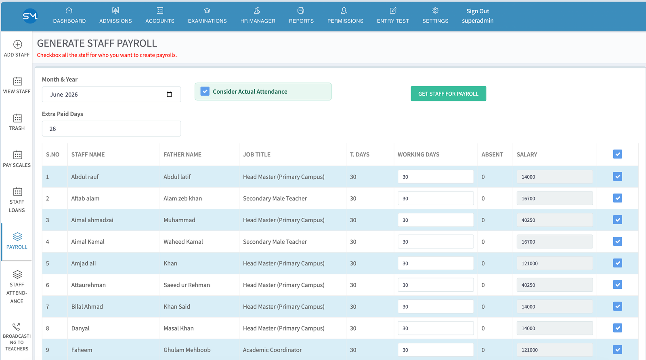Open the Reports printer icon
The height and width of the screenshot is (360, 646).
301,11
